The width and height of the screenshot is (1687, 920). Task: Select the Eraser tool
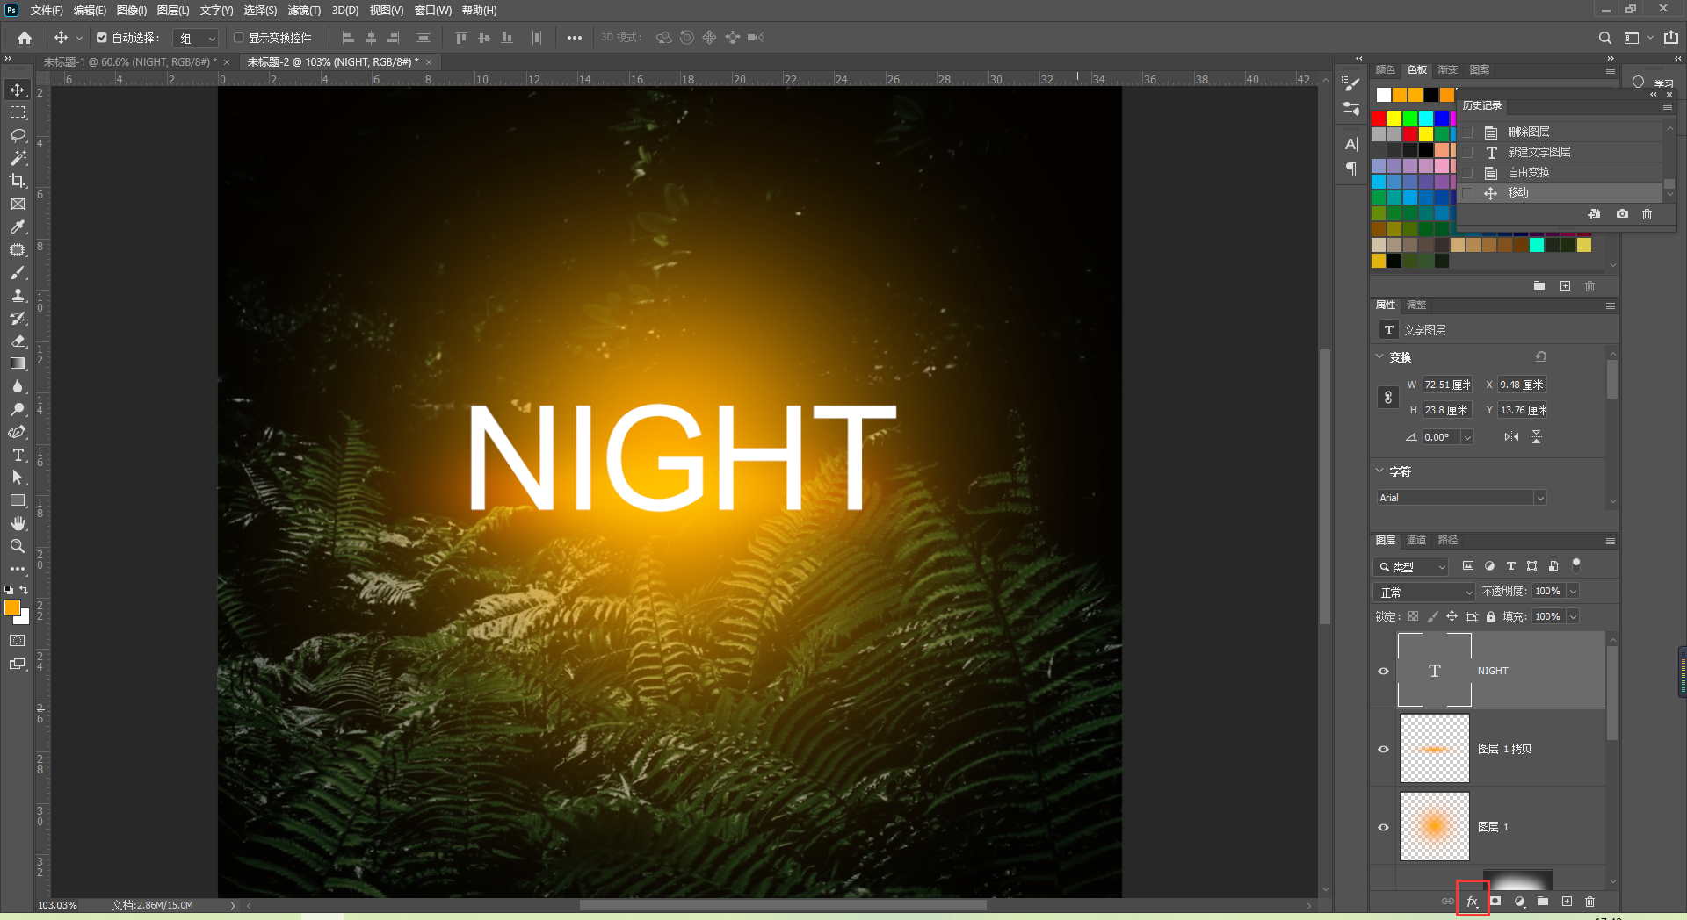pos(18,341)
